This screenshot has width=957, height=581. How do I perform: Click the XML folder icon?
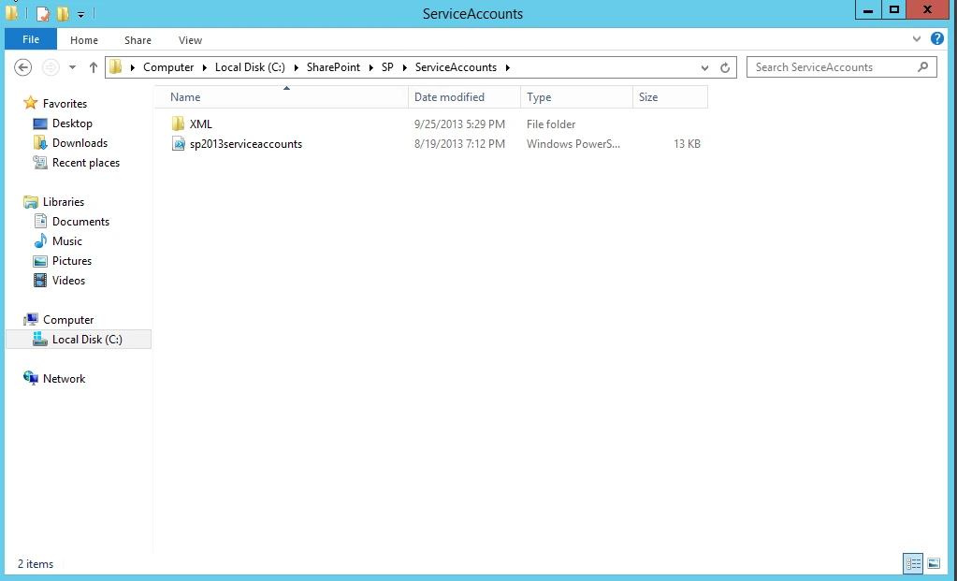click(x=179, y=123)
